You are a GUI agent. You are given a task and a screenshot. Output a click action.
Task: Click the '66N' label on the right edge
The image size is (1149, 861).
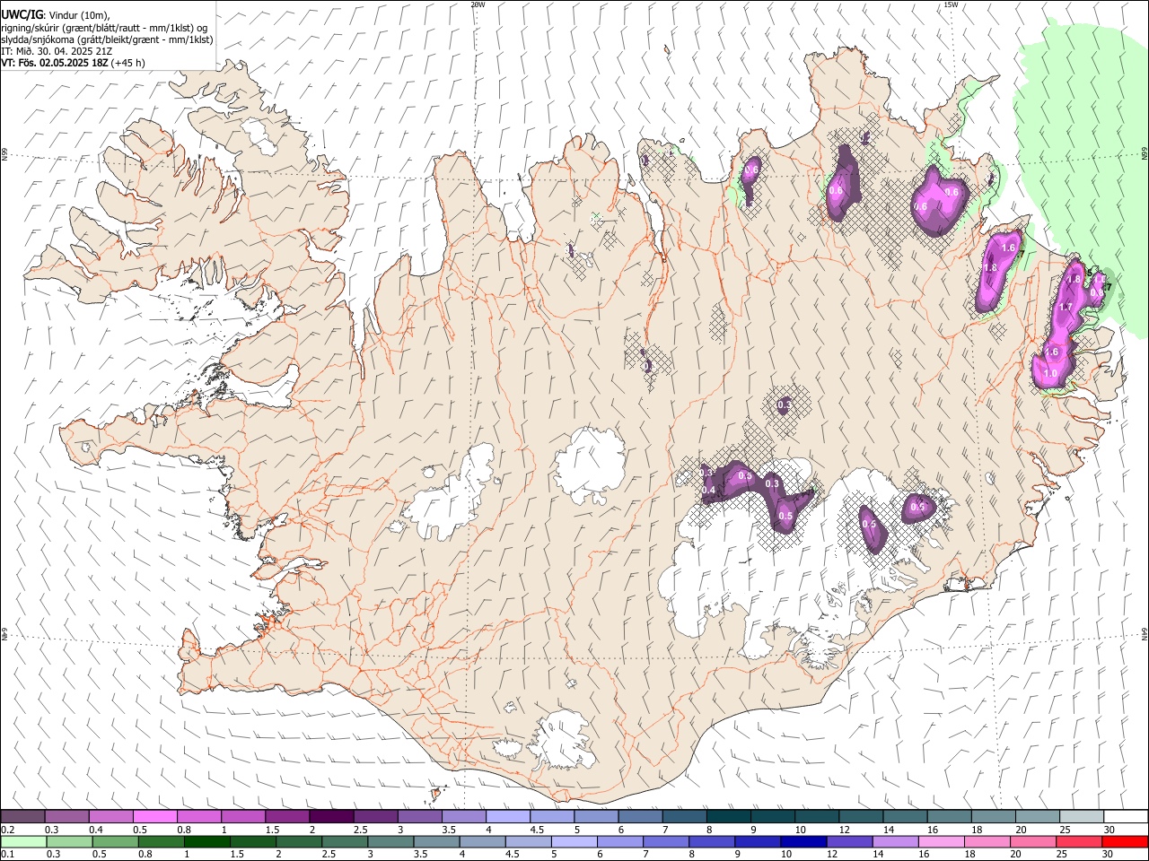click(1145, 154)
